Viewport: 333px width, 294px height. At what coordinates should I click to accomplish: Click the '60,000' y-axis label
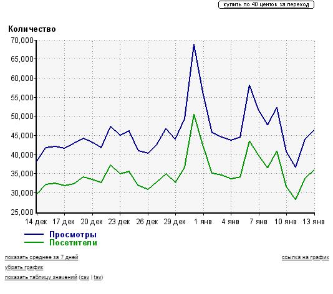[x=22, y=78]
